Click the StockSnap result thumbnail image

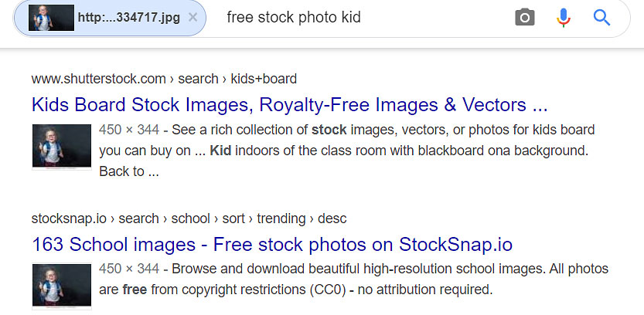(62, 286)
